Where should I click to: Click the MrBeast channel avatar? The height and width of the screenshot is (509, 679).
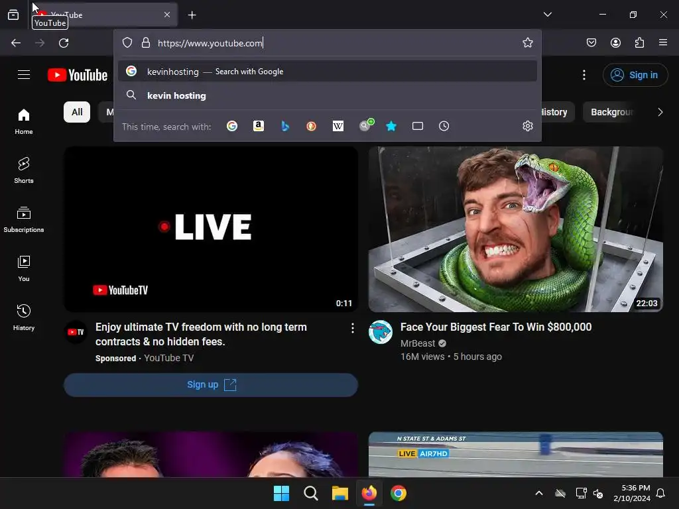click(380, 332)
